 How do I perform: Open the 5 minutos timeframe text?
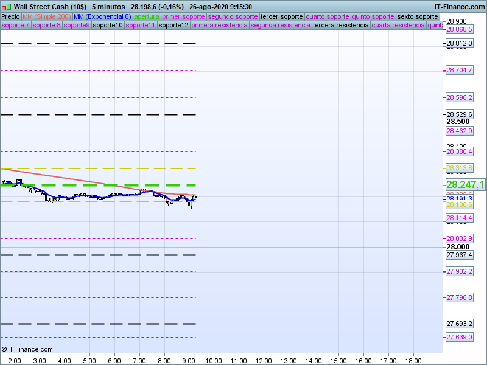click(108, 6)
